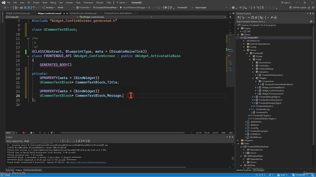Close the Solution Explorer panel
Viewport: 316px width, 177px height.
point(313,13)
